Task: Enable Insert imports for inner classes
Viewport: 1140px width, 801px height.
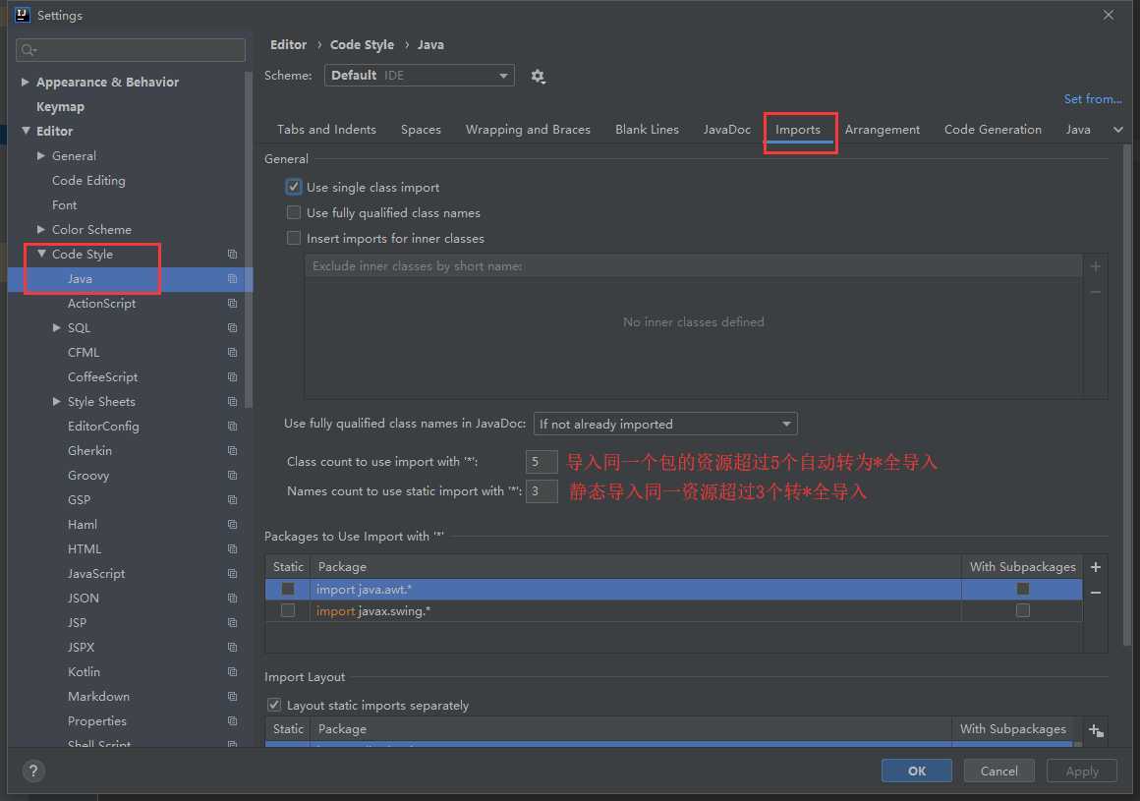Action: click(x=294, y=239)
